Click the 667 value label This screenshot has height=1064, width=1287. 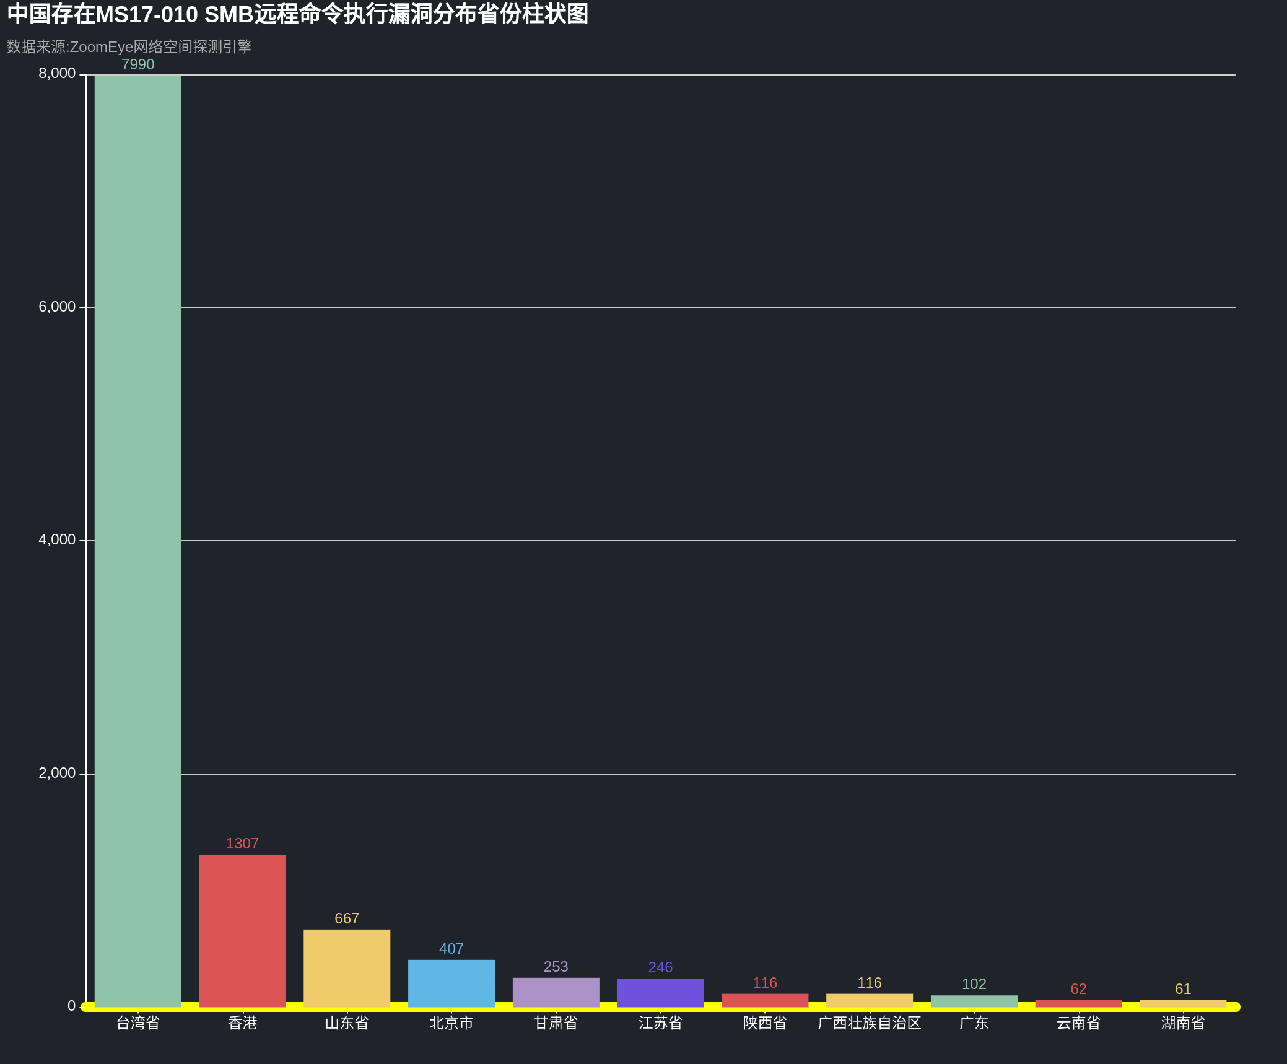pos(347,918)
